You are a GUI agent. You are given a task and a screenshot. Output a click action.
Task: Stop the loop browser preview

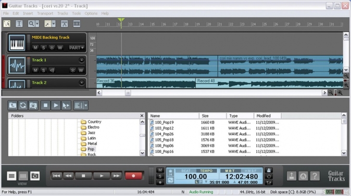tap(45, 105)
